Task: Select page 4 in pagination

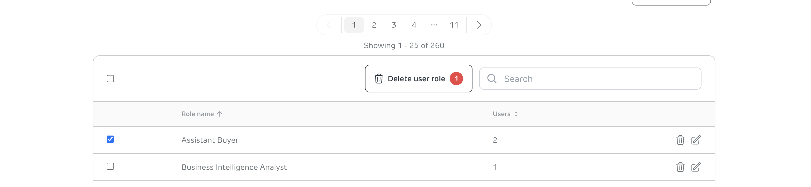Action: pyautogui.click(x=414, y=25)
